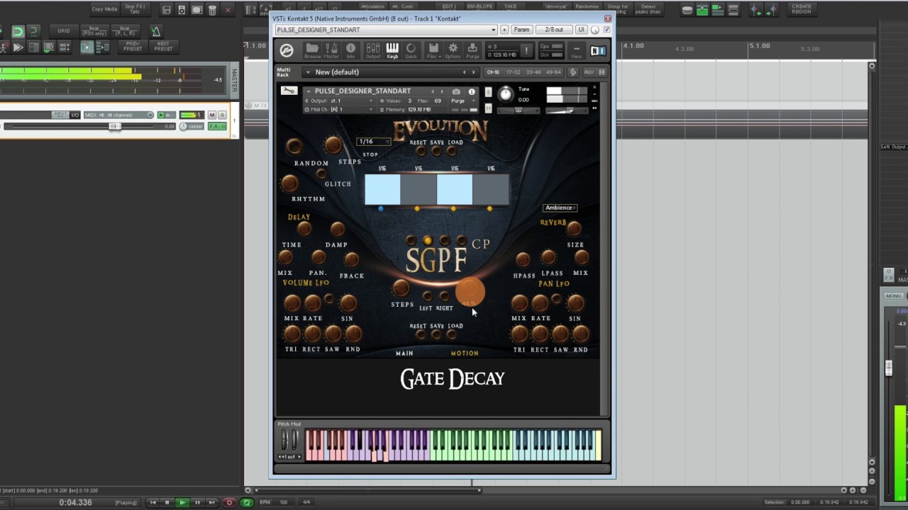Click the GLITCH button knob

[x=321, y=174]
